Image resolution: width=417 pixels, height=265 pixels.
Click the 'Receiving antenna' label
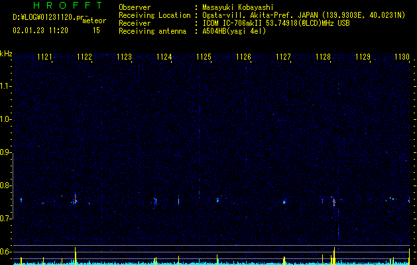(152, 31)
